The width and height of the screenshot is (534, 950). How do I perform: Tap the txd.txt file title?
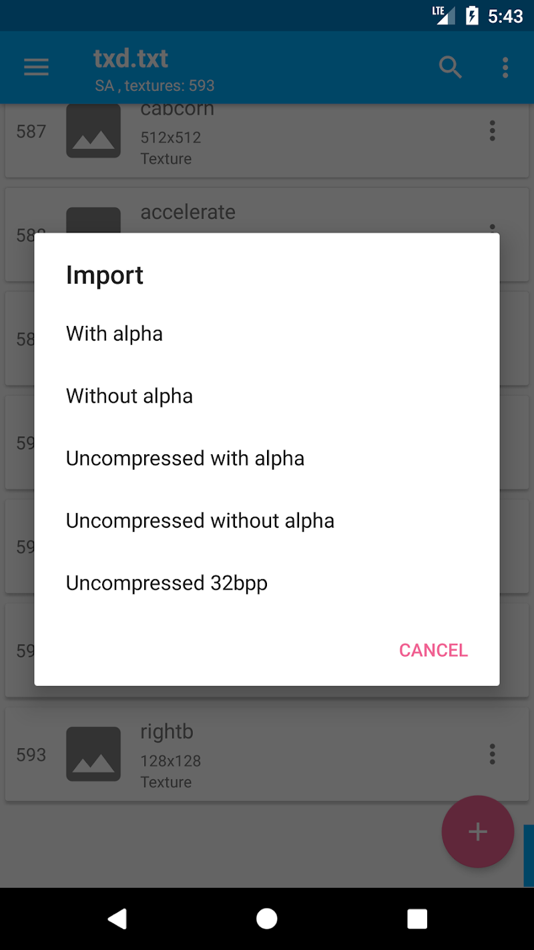[x=131, y=59]
